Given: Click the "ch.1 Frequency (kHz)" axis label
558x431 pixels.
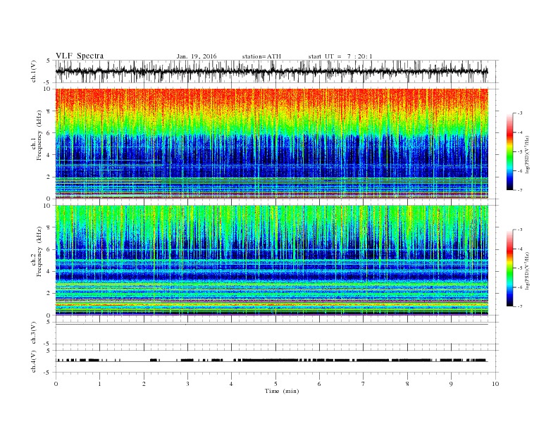Looking at the screenshot, I should coord(37,135).
